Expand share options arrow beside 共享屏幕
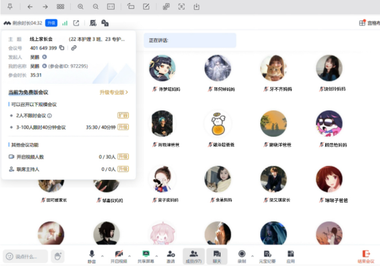 coord(157,256)
